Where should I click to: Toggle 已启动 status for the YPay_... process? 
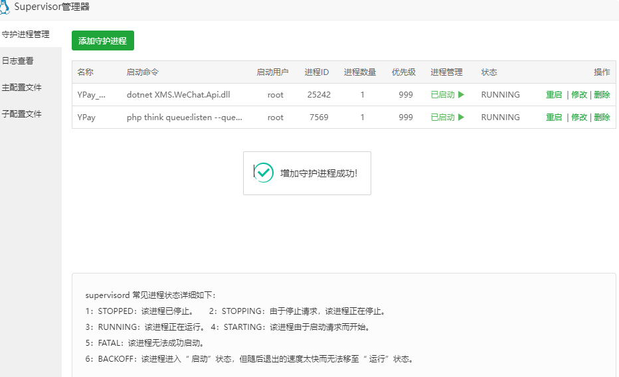click(x=442, y=95)
